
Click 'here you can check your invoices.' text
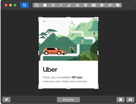65,81
